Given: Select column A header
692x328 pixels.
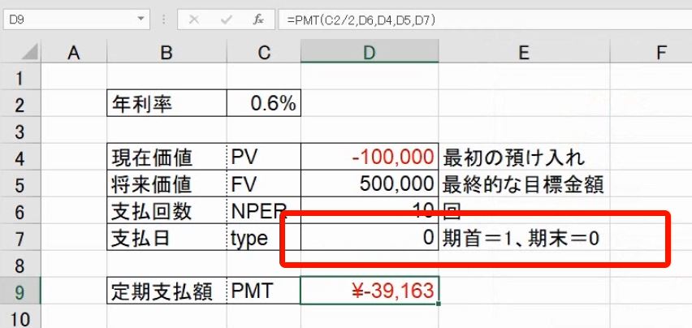Looking at the screenshot, I should pos(74,53).
